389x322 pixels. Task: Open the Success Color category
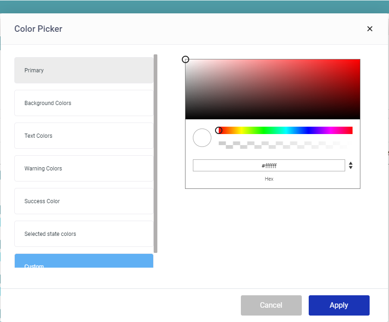point(84,201)
